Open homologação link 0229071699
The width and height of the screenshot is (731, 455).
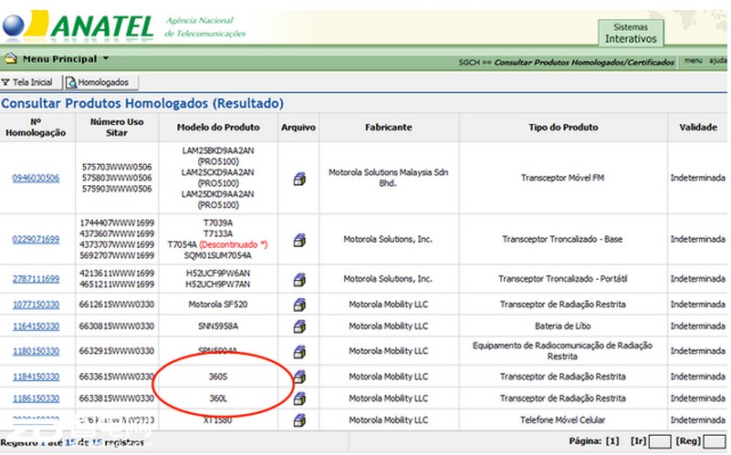pyautogui.click(x=36, y=240)
